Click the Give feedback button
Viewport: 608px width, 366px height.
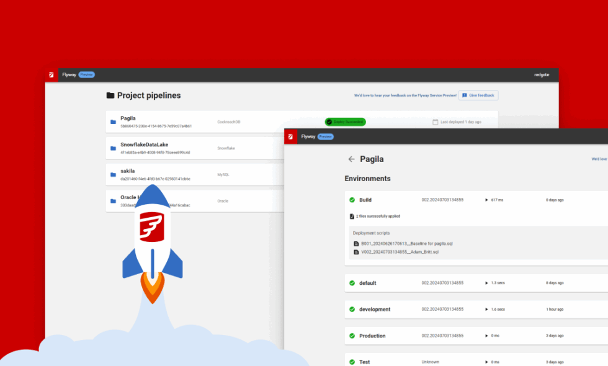pyautogui.click(x=478, y=95)
